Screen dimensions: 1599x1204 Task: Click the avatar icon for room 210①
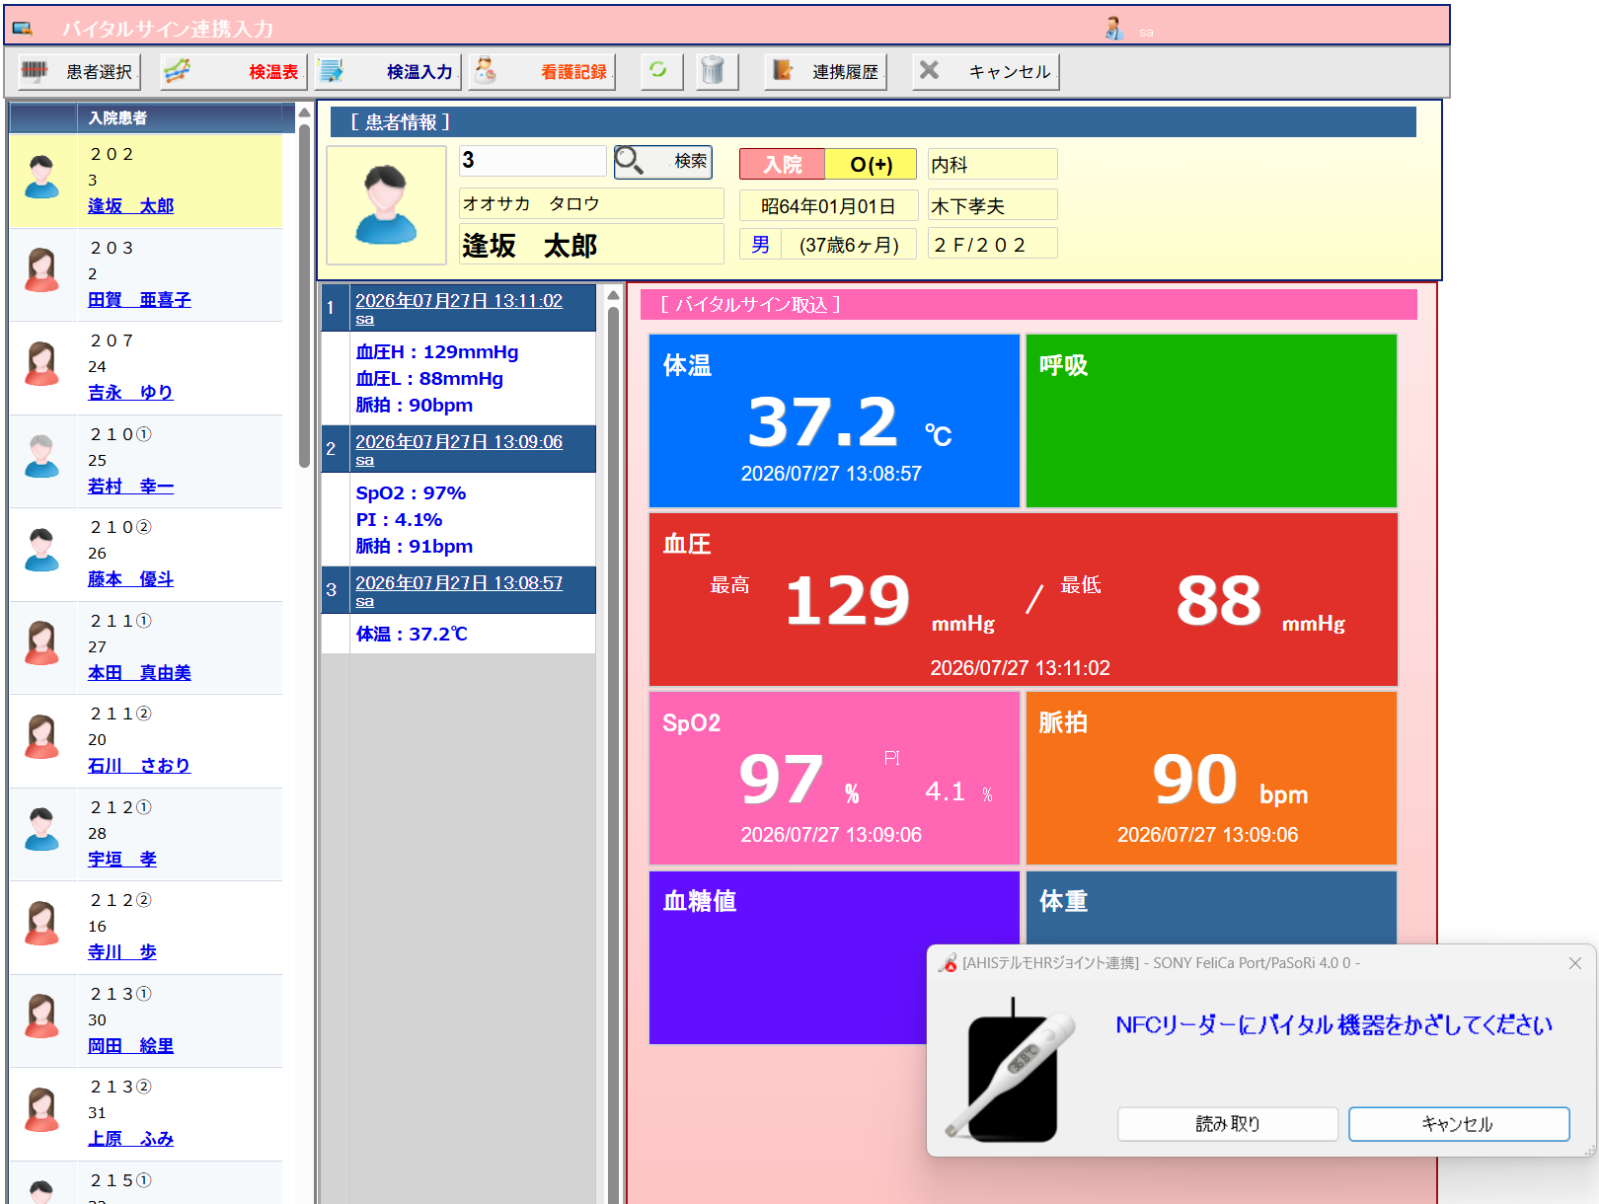pos(41,457)
